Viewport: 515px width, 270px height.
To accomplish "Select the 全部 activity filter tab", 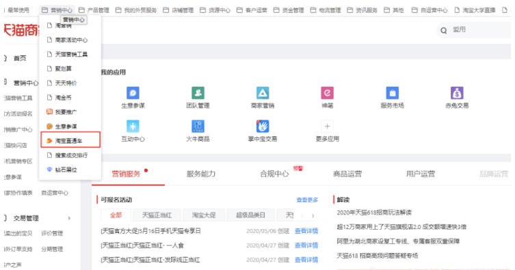I will (x=116, y=215).
